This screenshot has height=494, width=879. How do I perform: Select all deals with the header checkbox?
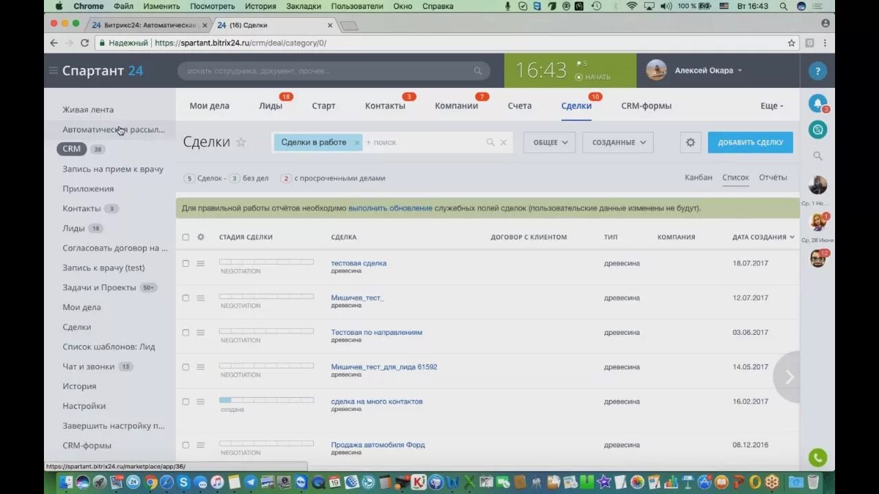tap(185, 237)
